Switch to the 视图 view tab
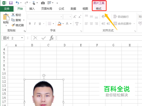Screen dimensions: 142x106 coord(85,9)
